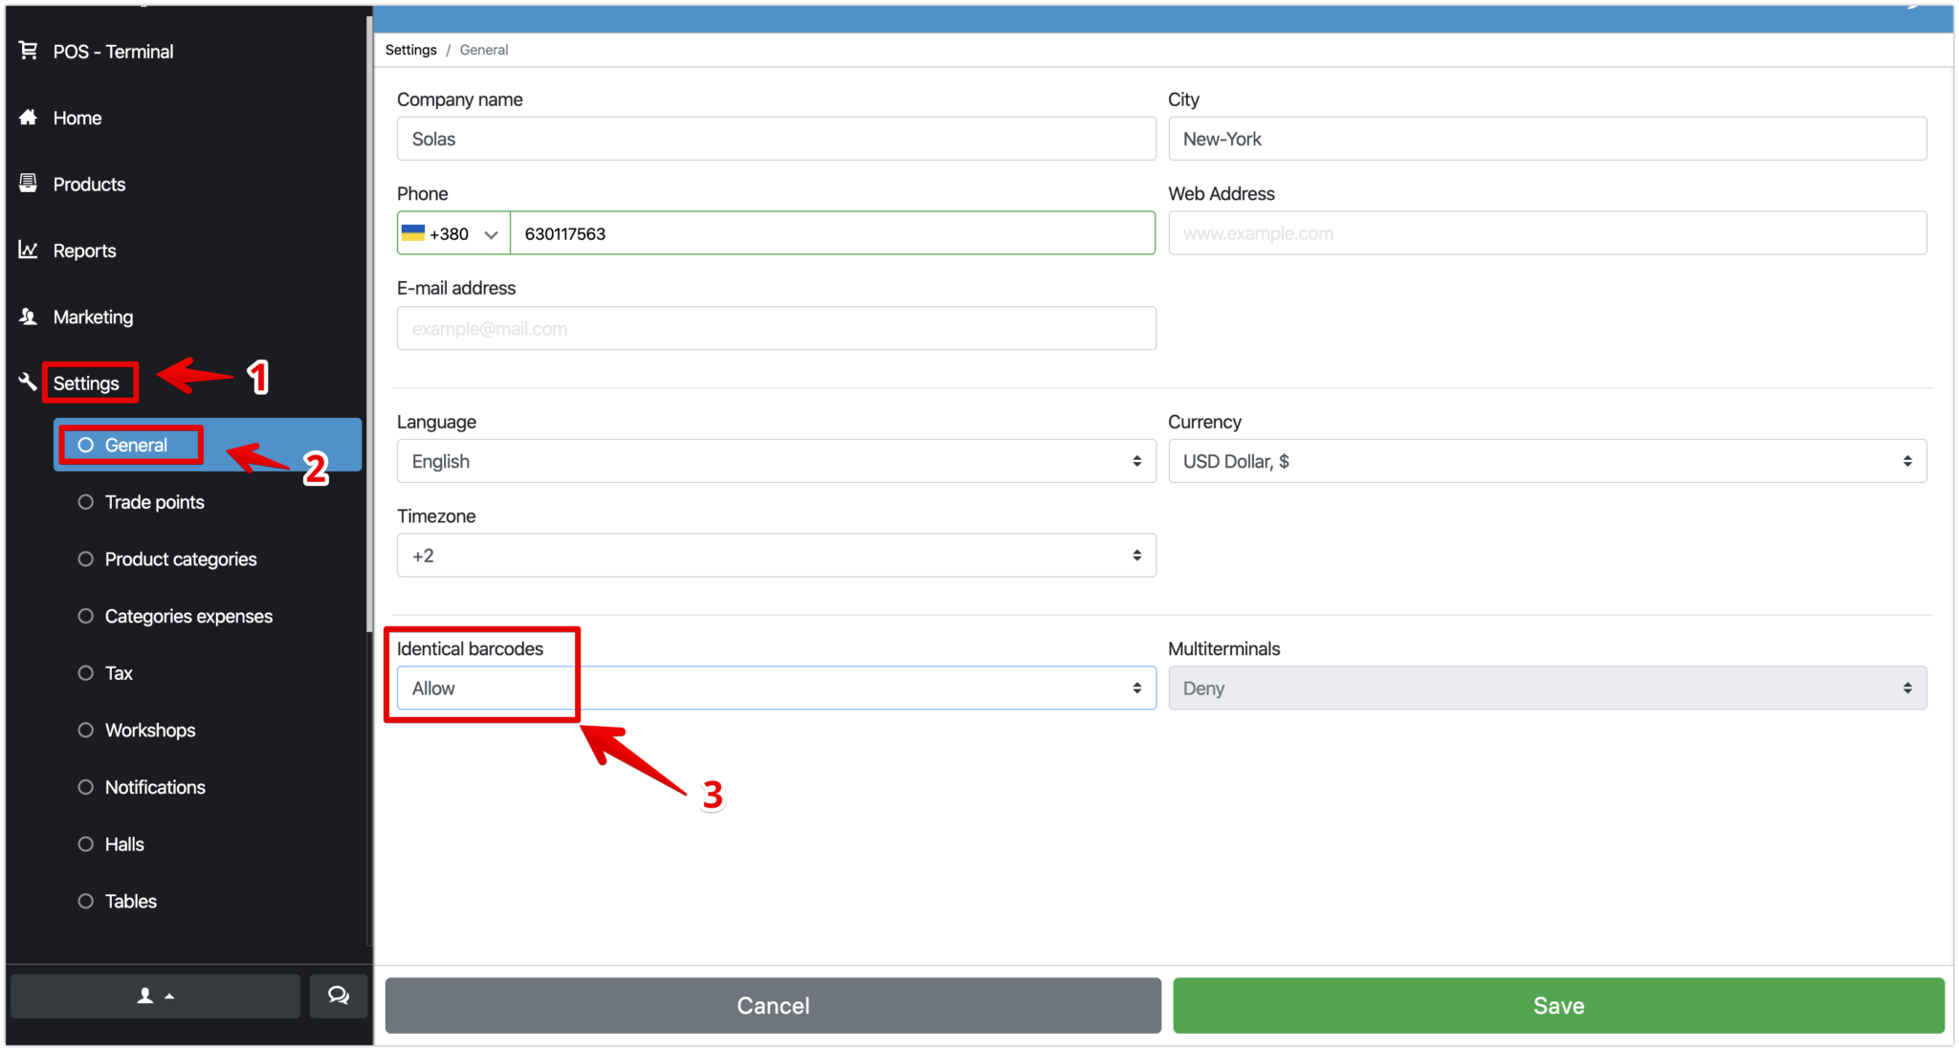1959x1051 pixels.
Task: Click the Settings wrench icon
Action: tap(27, 382)
